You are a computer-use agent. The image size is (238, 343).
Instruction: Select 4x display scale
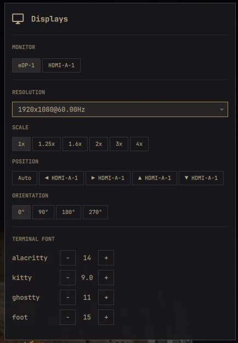139,144
